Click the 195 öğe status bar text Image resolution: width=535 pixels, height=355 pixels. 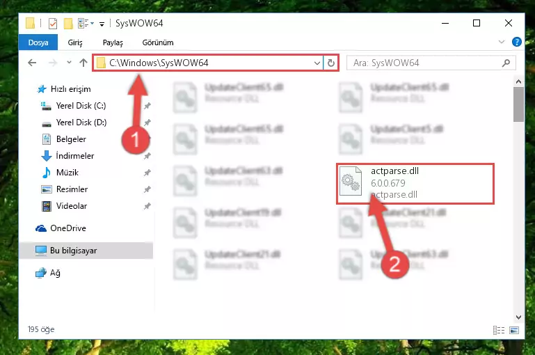[41, 329]
